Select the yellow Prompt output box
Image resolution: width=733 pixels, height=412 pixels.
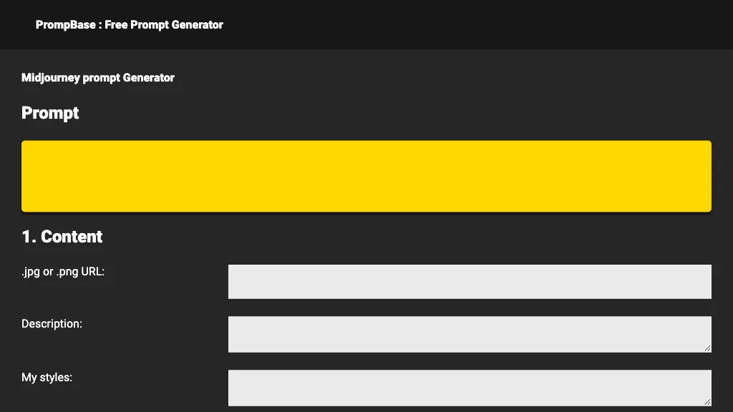click(x=366, y=176)
